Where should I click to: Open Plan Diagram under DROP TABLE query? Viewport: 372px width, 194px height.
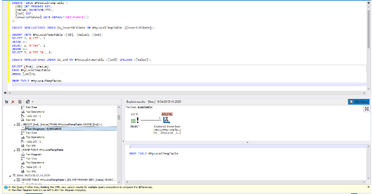pyautogui.click(x=33, y=154)
